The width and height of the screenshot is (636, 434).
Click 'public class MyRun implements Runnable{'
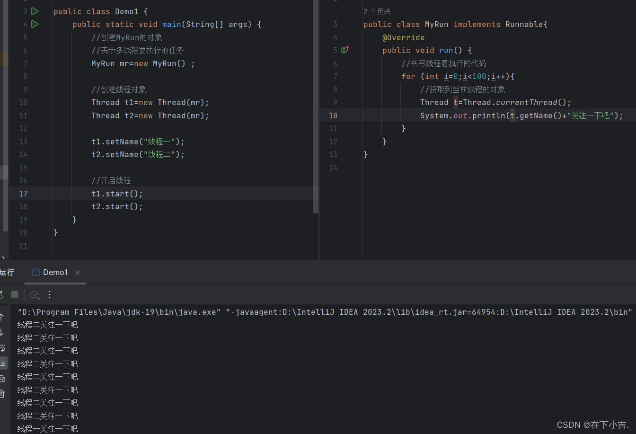click(x=455, y=24)
